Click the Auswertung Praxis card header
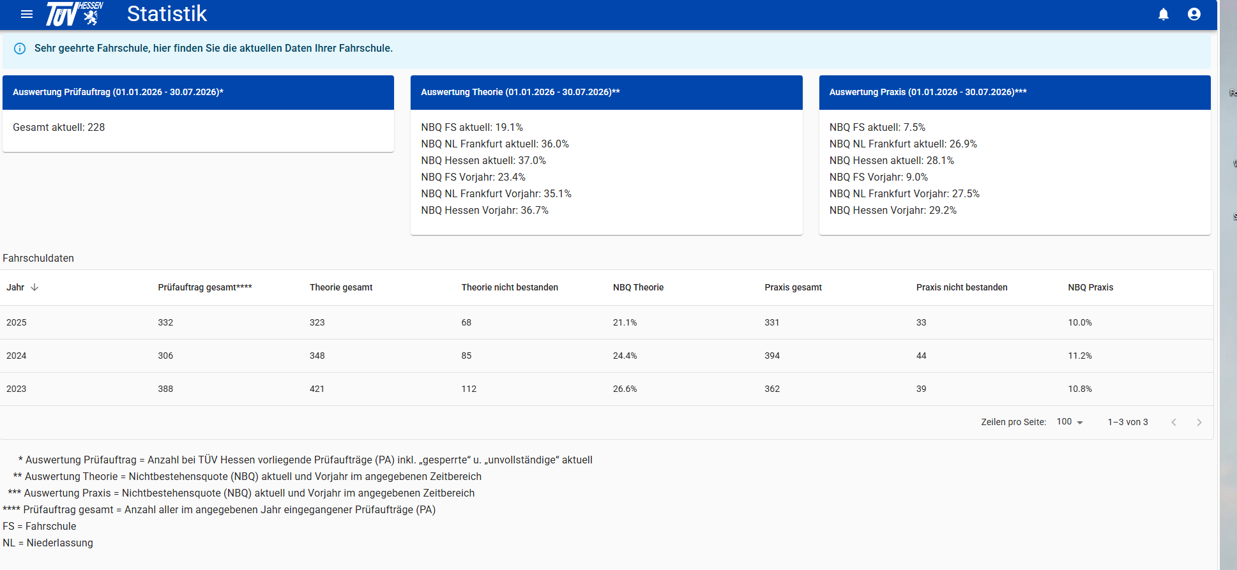1237x570 pixels. [1015, 92]
